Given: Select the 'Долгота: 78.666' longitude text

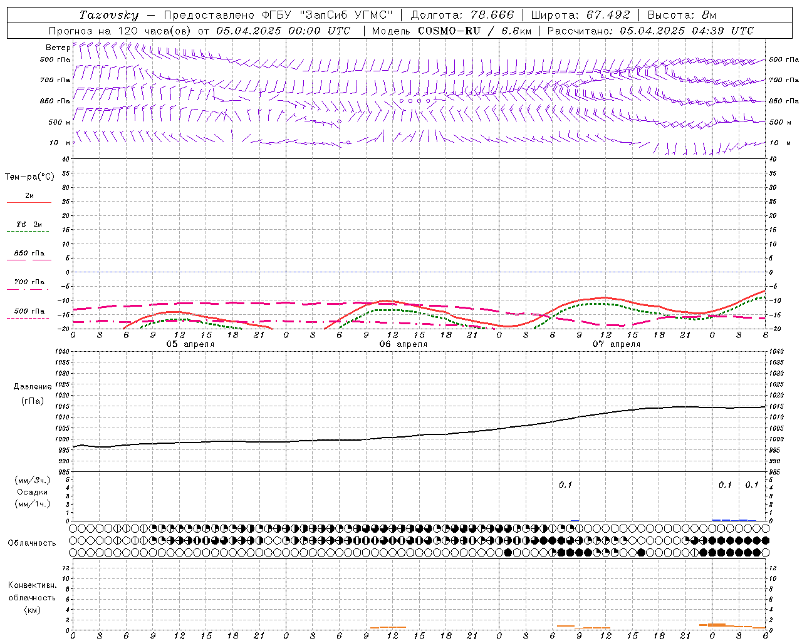Looking at the screenshot, I should pos(462,15).
